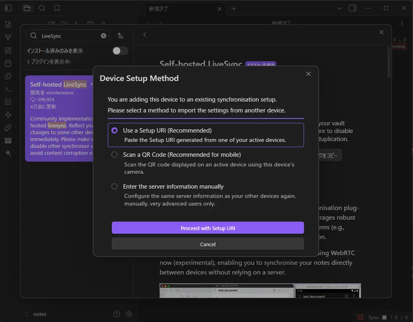
Task: Open the help icon near vault name
Action: coord(117,314)
